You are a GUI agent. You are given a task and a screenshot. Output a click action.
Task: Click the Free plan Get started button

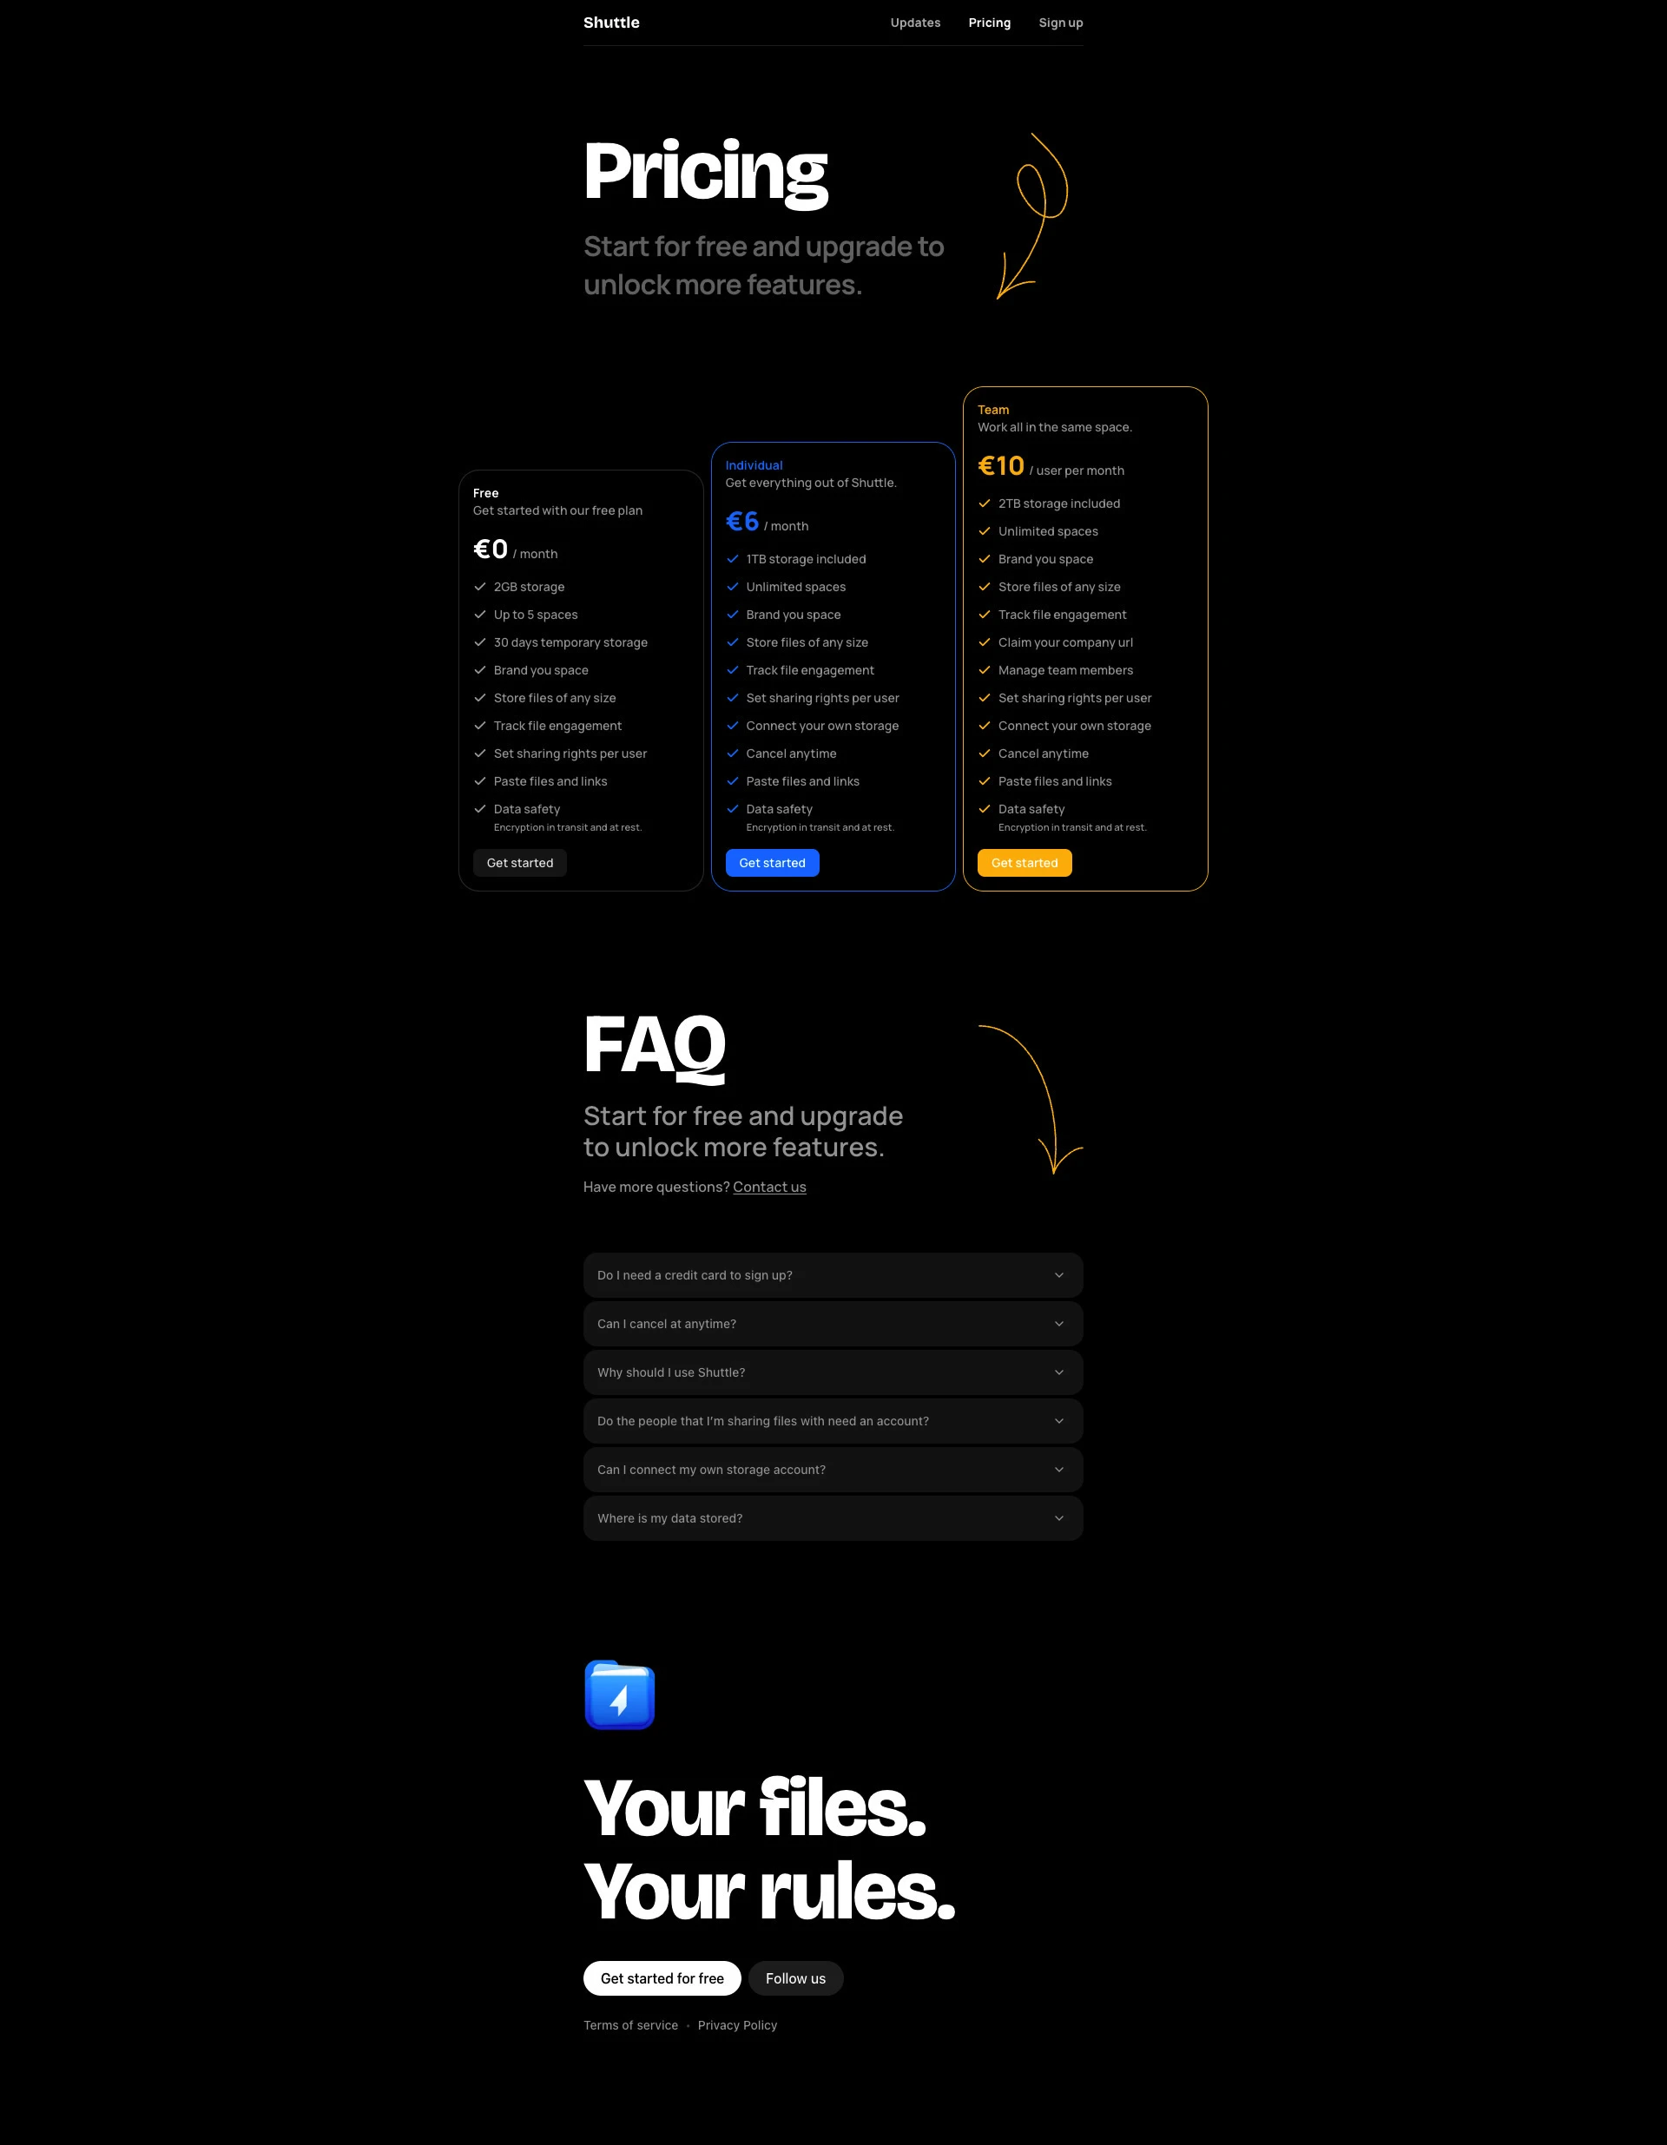click(521, 862)
